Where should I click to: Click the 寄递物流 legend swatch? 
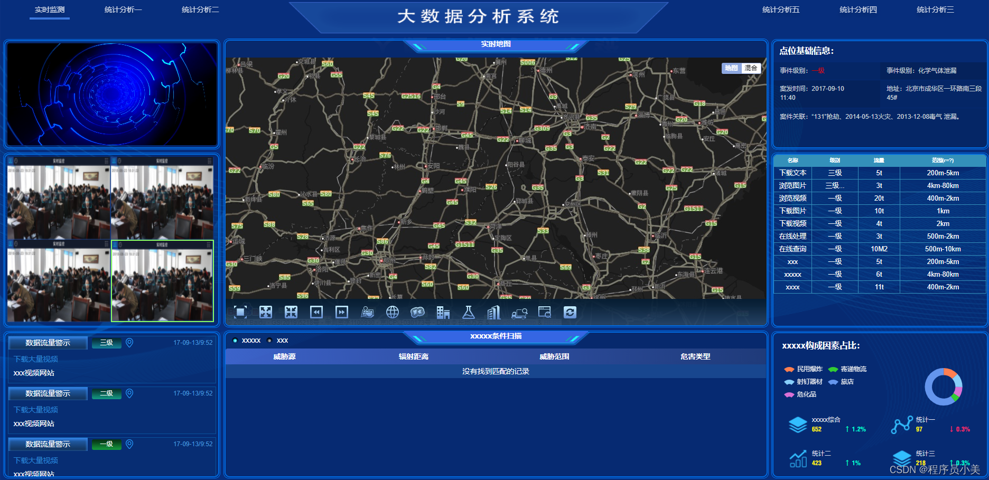point(833,369)
